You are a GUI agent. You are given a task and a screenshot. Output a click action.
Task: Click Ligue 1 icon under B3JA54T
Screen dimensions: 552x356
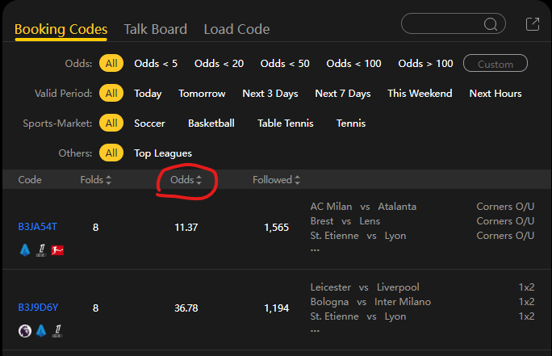coord(41,250)
